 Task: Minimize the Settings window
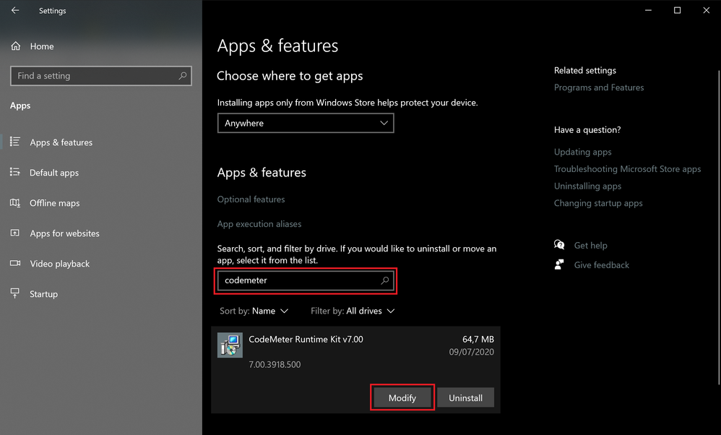click(648, 10)
